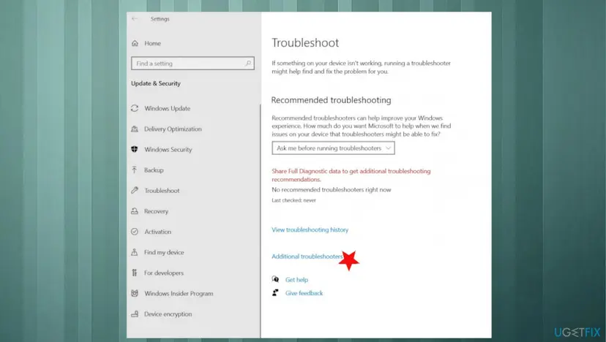Open Find my device settings
This screenshot has width=606, height=342.
point(164,252)
